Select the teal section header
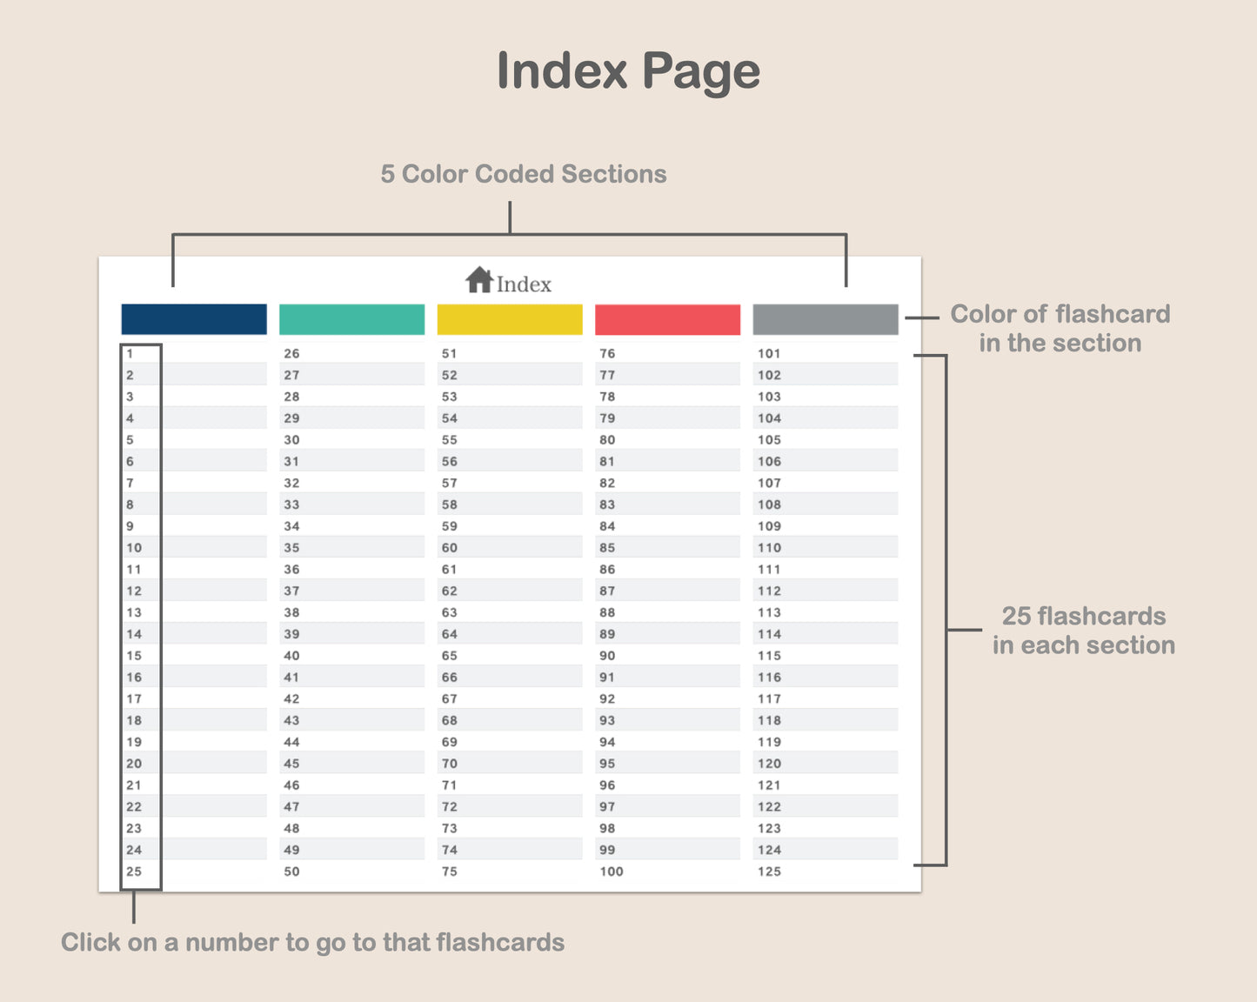Screen dimensions: 1257x1002 [x=352, y=319]
